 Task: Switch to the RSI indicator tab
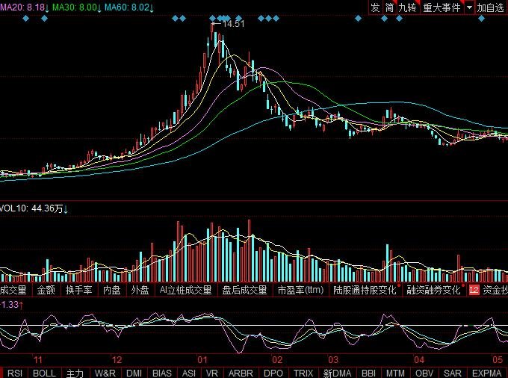[x=15, y=373]
